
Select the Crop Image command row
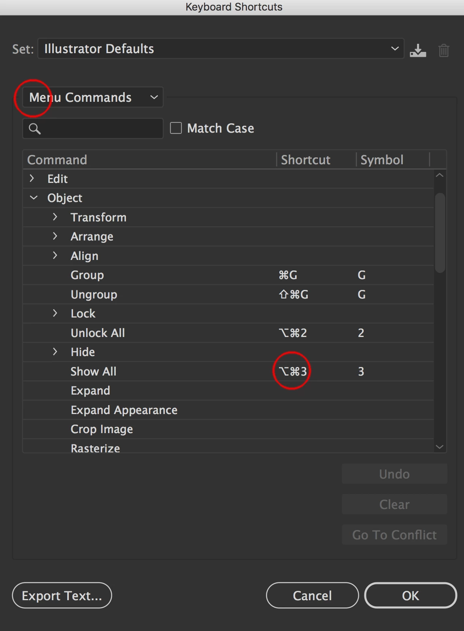[x=228, y=429]
